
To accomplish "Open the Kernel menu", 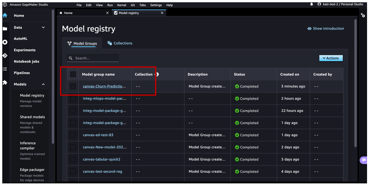I will [x=122, y=5].
